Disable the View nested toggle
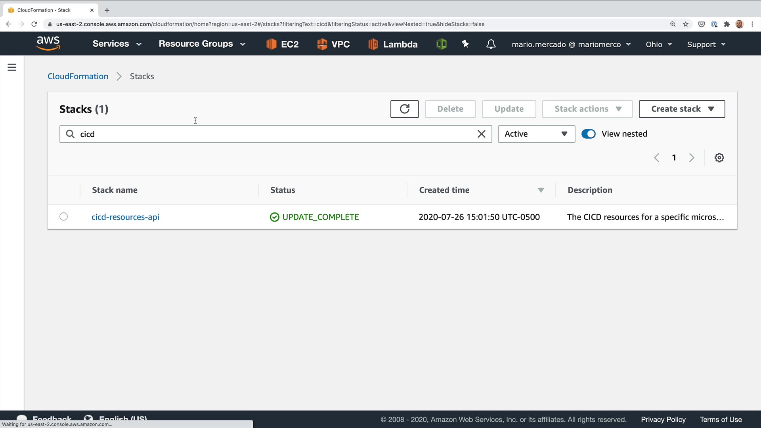This screenshot has width=761, height=428. coord(588,134)
